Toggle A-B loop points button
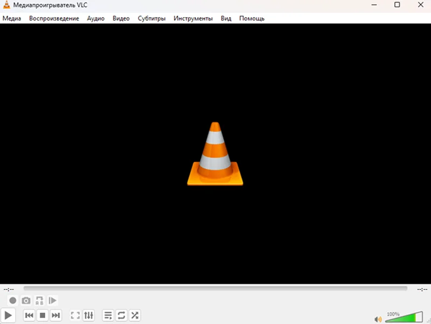 click(x=39, y=300)
